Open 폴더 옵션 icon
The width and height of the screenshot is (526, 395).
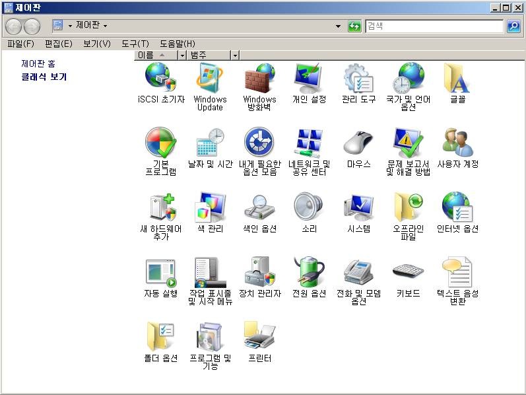(160, 337)
